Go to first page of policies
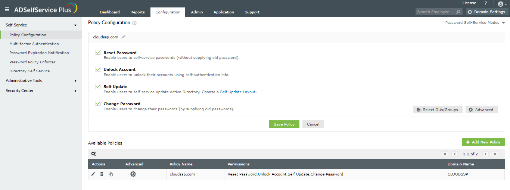 tap(445, 154)
